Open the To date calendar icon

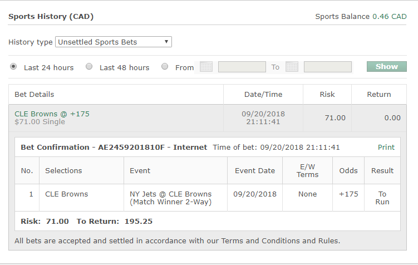[292, 67]
